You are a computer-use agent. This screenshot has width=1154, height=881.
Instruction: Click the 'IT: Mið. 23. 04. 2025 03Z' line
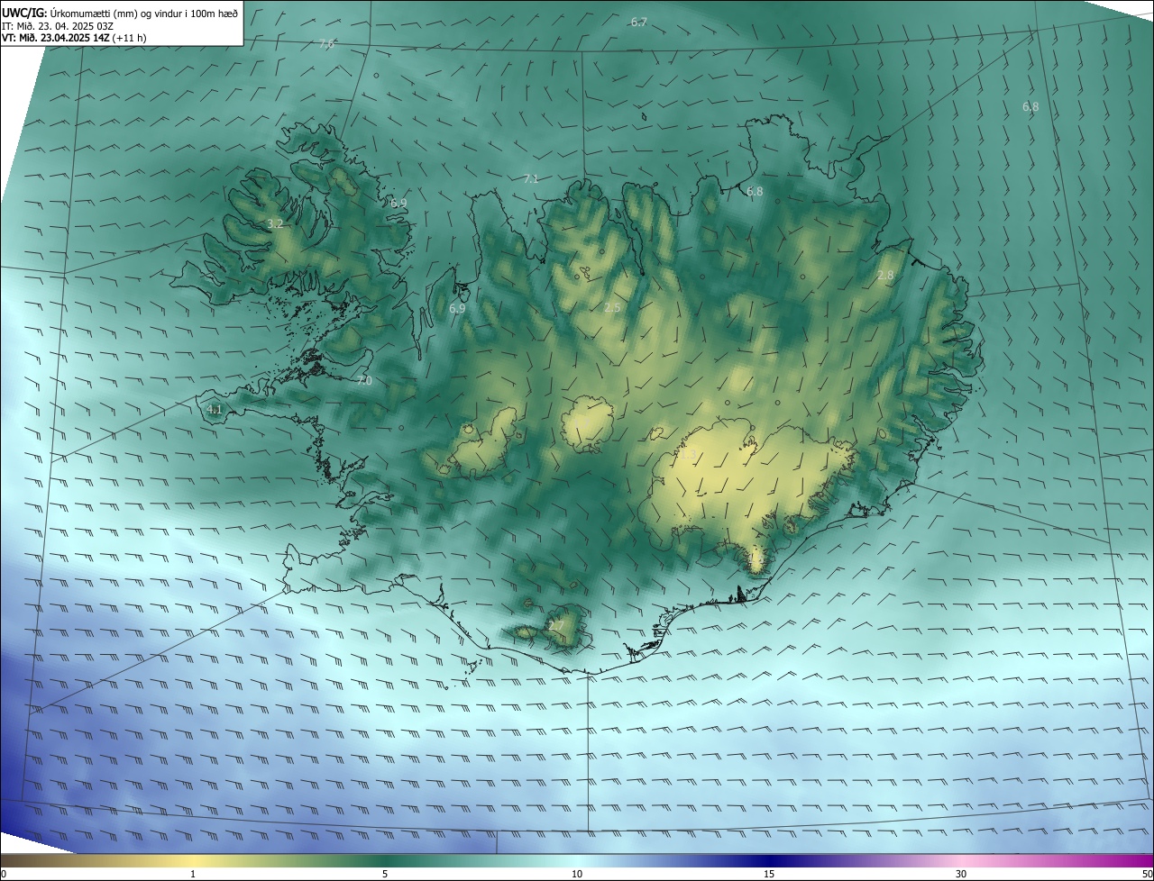(x=57, y=26)
